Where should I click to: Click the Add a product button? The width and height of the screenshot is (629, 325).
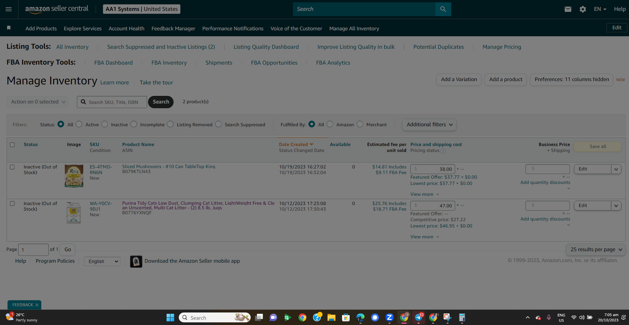tap(506, 79)
